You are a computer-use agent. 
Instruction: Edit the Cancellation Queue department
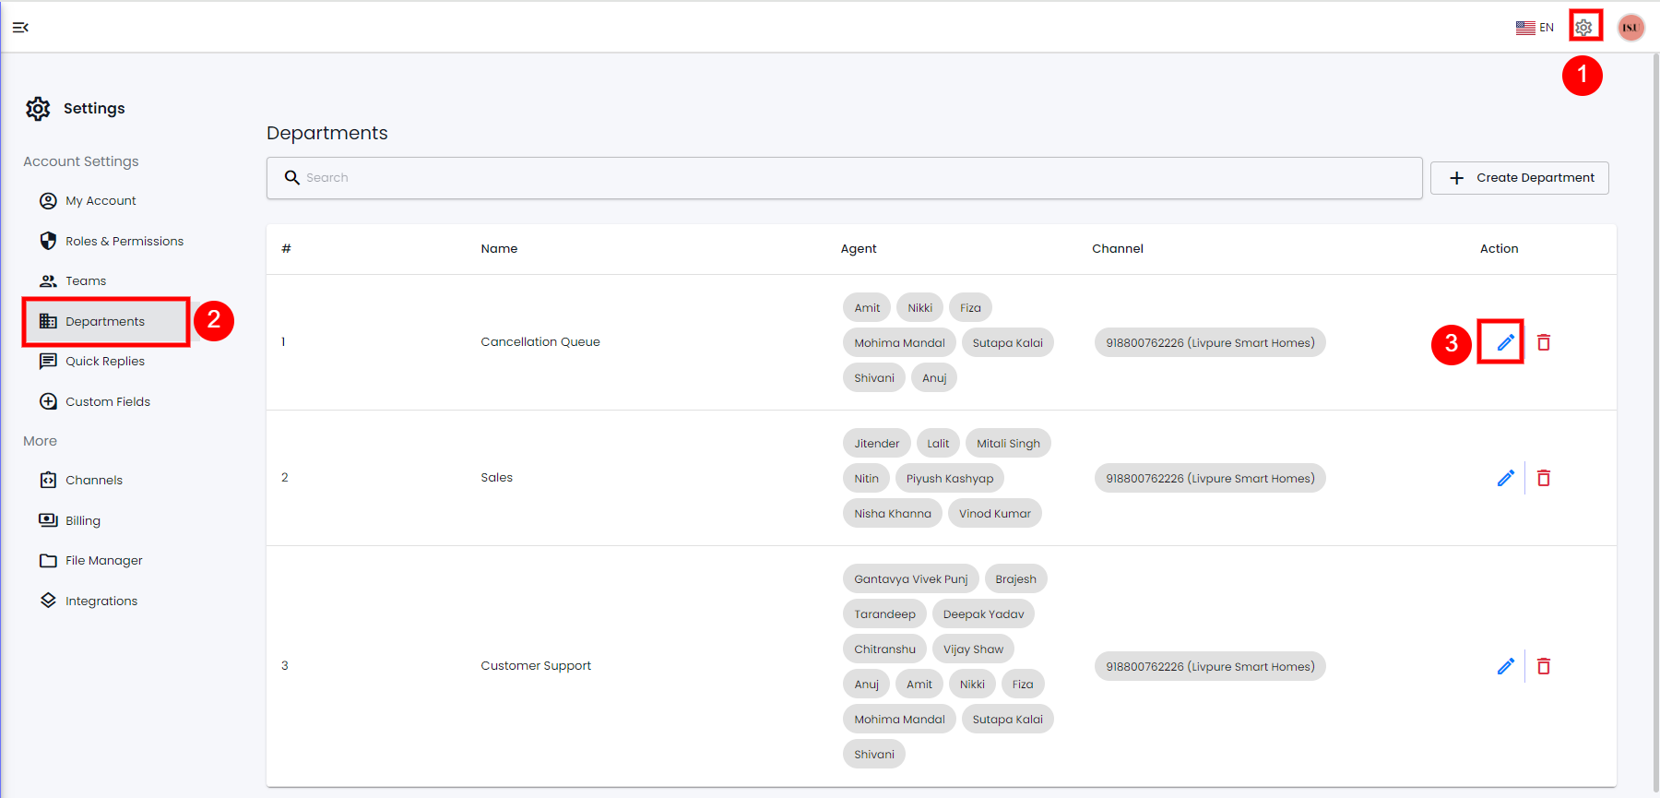tap(1505, 342)
